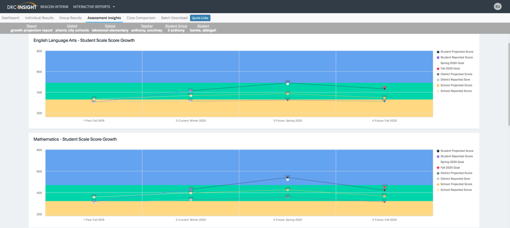Click the Quick Links button
This screenshot has width=510, height=228.
click(x=200, y=18)
